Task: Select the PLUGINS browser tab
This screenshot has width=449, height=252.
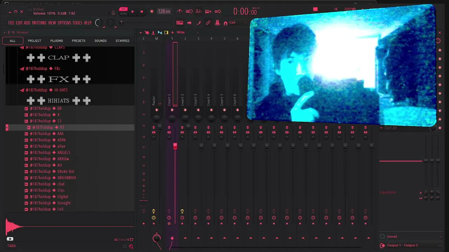Action: (x=56, y=41)
